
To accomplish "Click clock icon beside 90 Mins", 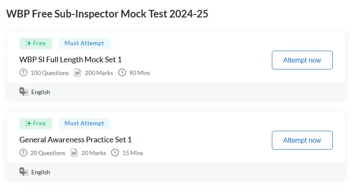I will point(122,73).
